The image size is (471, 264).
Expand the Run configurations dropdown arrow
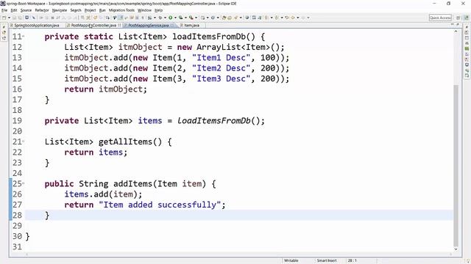coord(175,18)
